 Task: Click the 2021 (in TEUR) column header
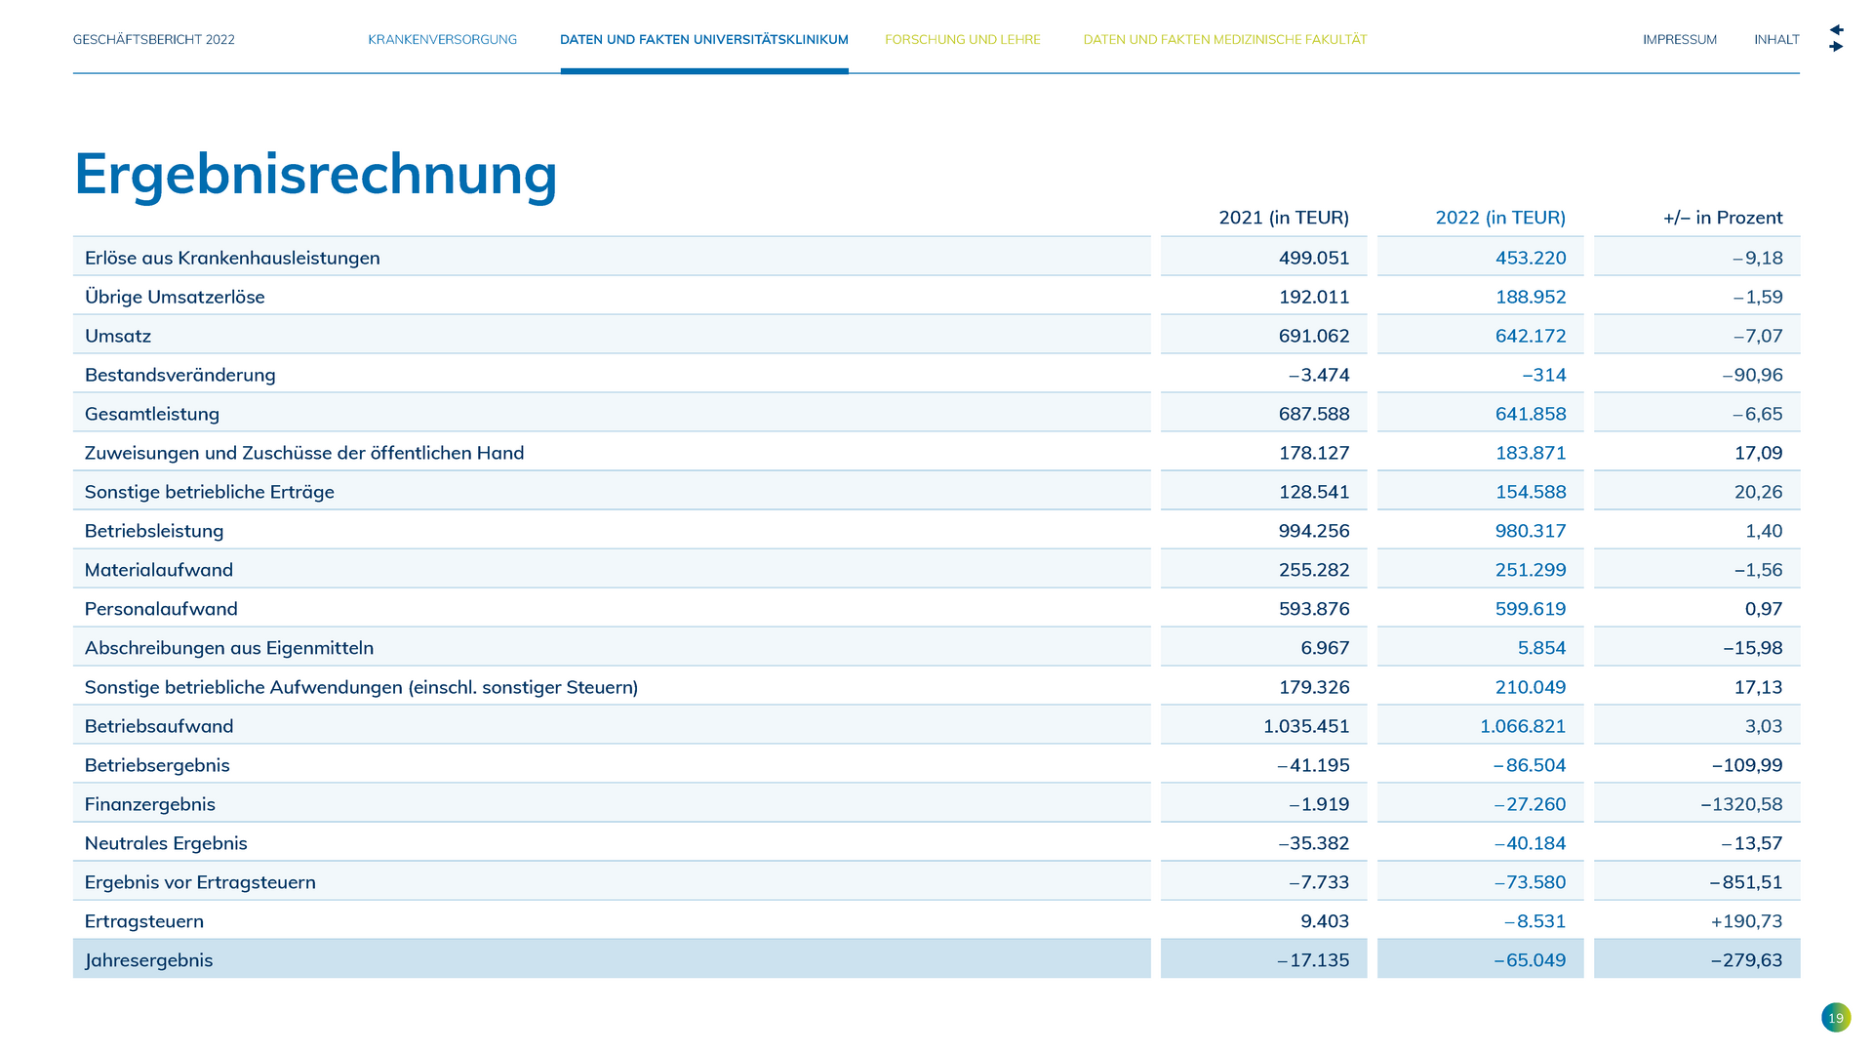pyautogui.click(x=1284, y=218)
